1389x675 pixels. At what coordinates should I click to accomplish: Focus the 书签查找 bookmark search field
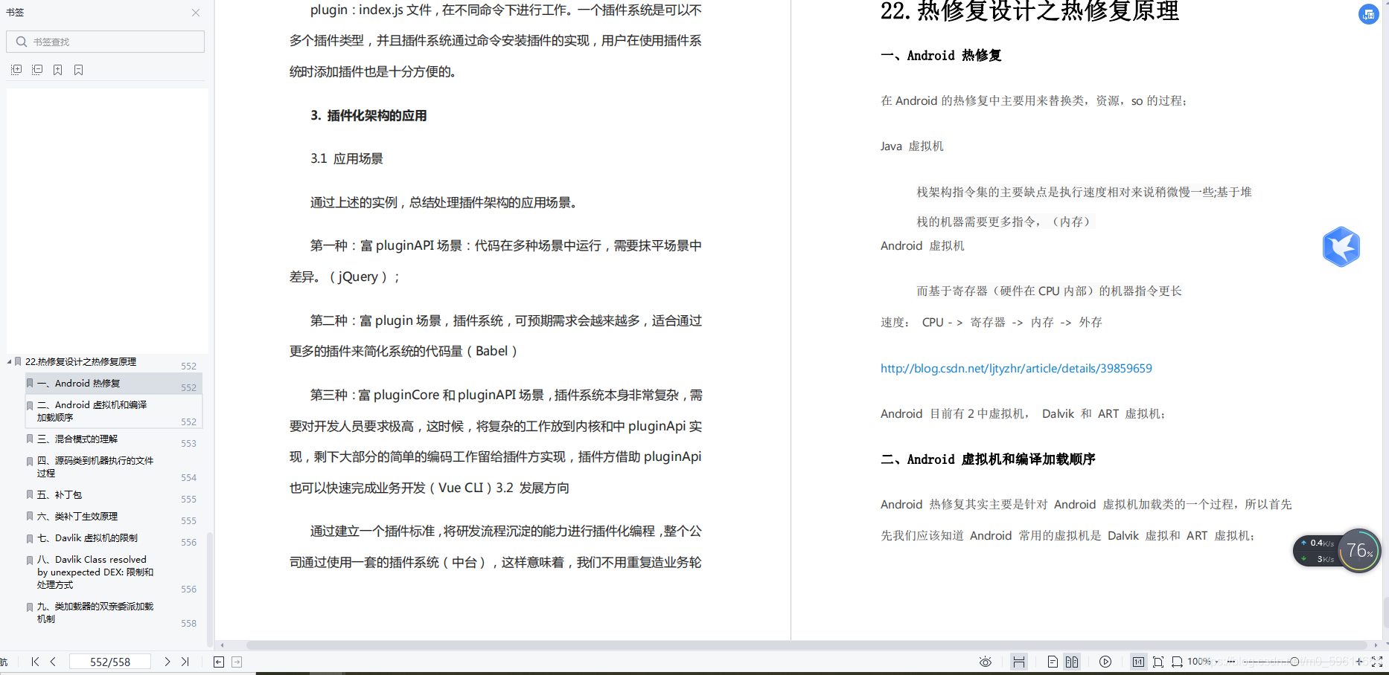click(105, 42)
